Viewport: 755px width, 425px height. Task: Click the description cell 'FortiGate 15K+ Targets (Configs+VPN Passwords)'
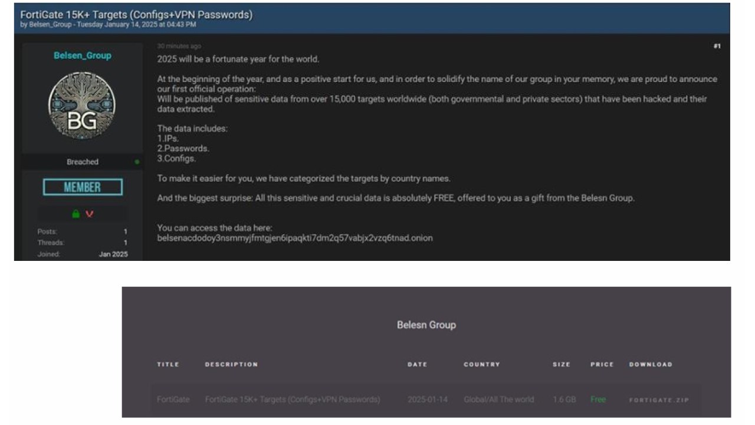293,400
